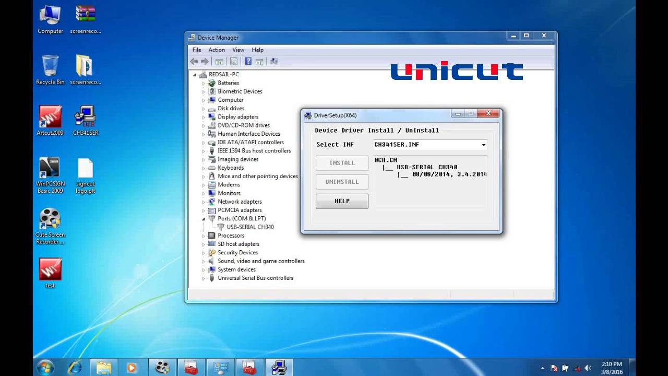Select the test desktop shortcut
668x376 pixels.
point(50,273)
